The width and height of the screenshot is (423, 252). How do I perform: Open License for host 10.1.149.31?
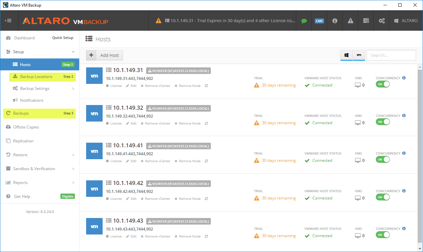pos(114,86)
